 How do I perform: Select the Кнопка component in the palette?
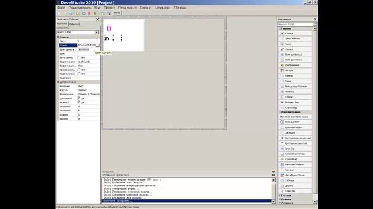coord(295,34)
